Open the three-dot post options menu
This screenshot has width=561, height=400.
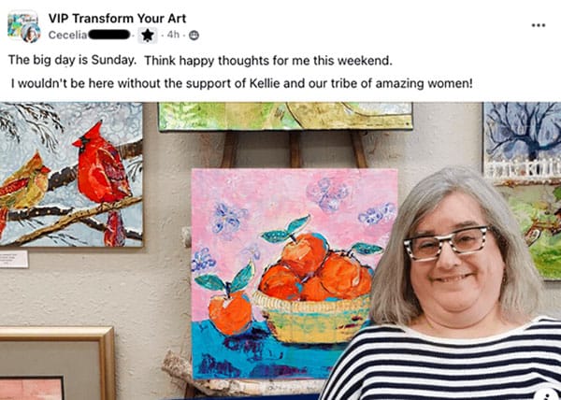(x=539, y=25)
